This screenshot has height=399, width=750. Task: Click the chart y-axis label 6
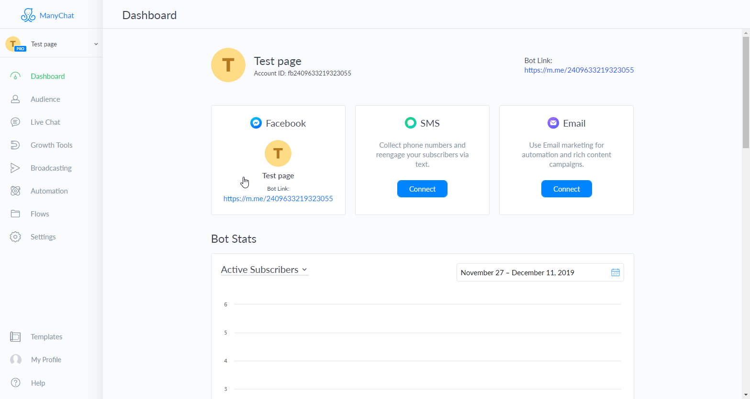click(x=225, y=304)
